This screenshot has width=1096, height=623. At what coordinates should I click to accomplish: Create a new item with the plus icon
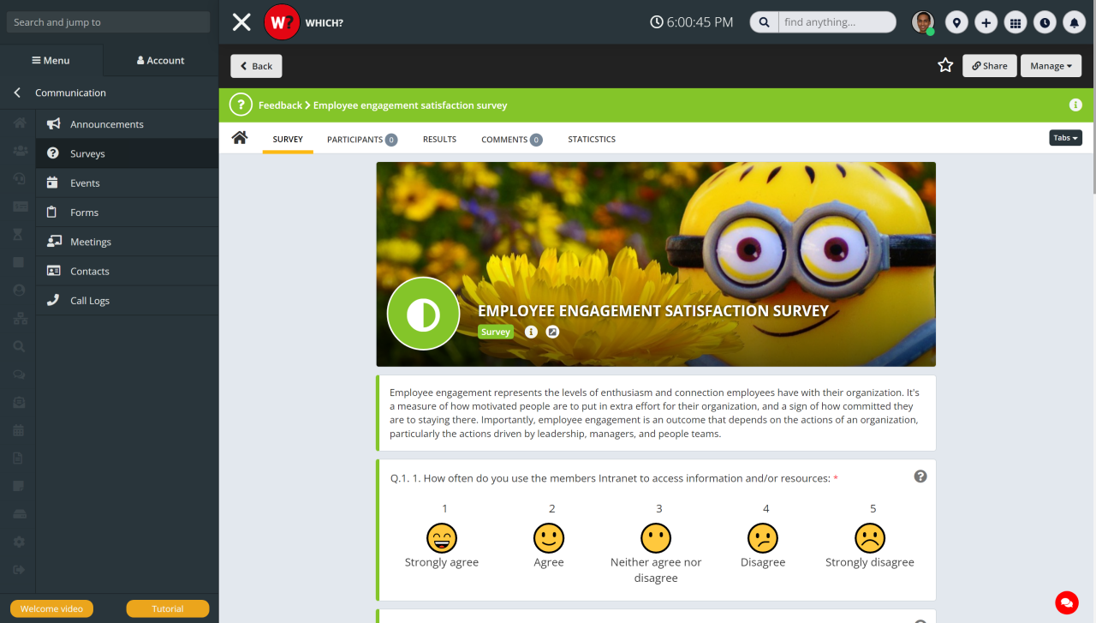(986, 21)
